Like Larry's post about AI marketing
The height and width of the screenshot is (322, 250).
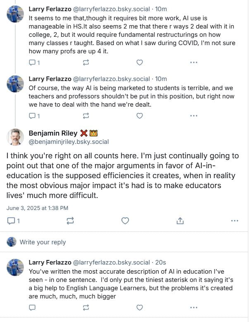[x=140, y=116]
